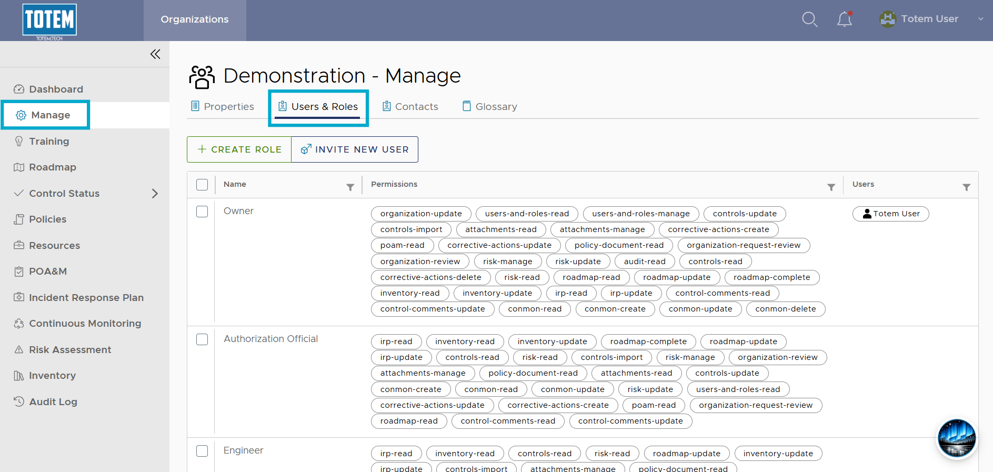The height and width of the screenshot is (472, 993).
Task: Switch to the Glossary tab
Action: tap(489, 106)
